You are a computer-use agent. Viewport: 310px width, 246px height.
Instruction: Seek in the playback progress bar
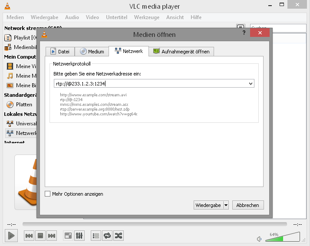coord(155,224)
